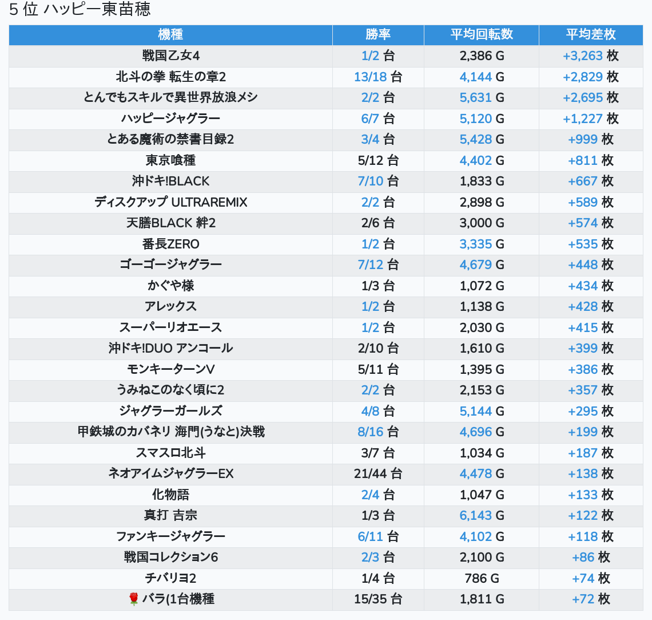Click the 13/18 台 win rate cell
The image size is (652, 620).
[x=378, y=77]
